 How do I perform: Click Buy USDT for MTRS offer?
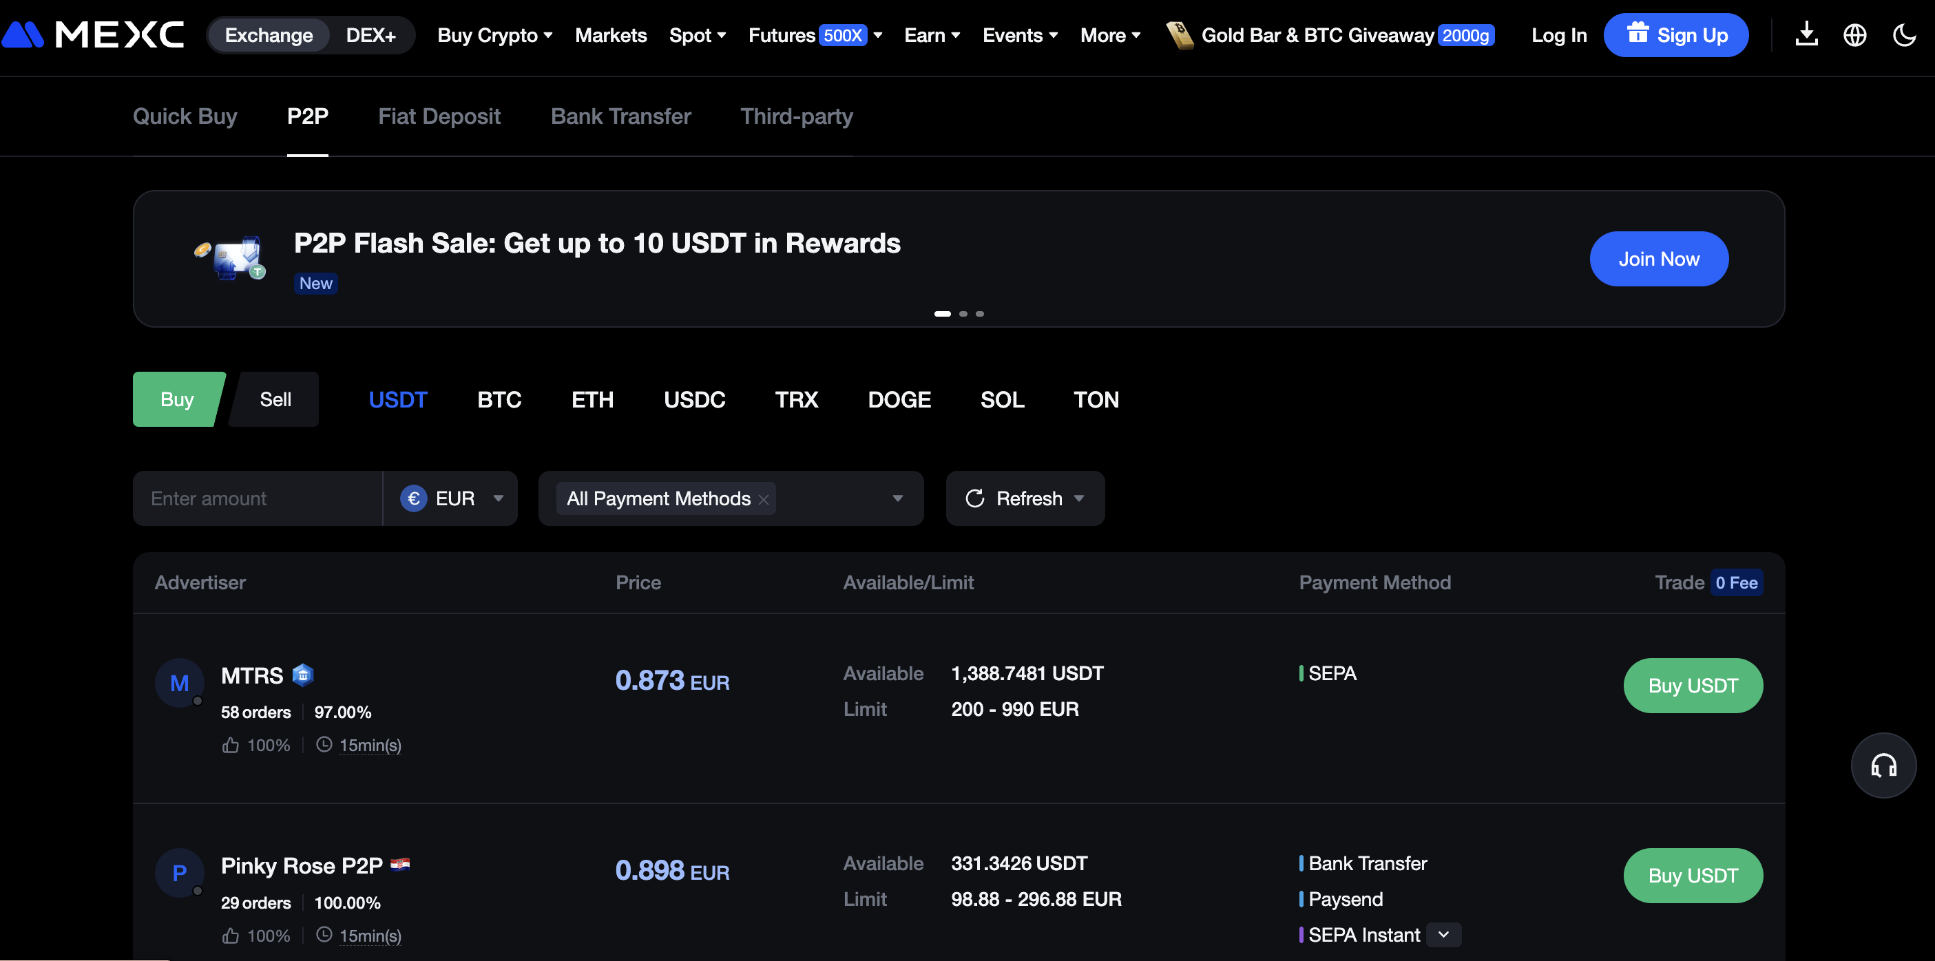pos(1693,686)
